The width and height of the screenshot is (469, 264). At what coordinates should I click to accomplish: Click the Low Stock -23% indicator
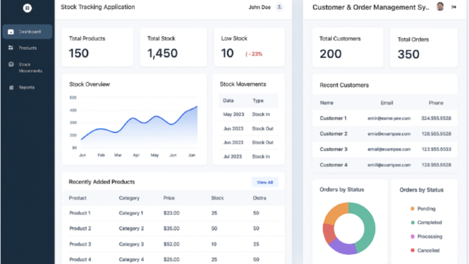click(x=254, y=54)
